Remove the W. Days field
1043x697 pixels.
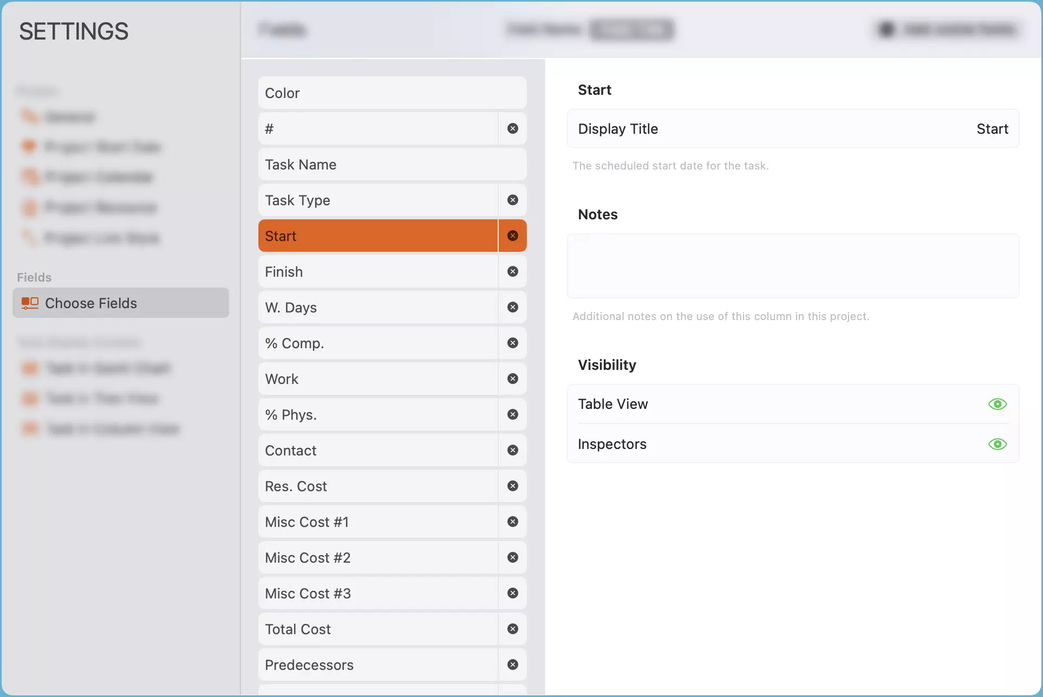point(512,308)
